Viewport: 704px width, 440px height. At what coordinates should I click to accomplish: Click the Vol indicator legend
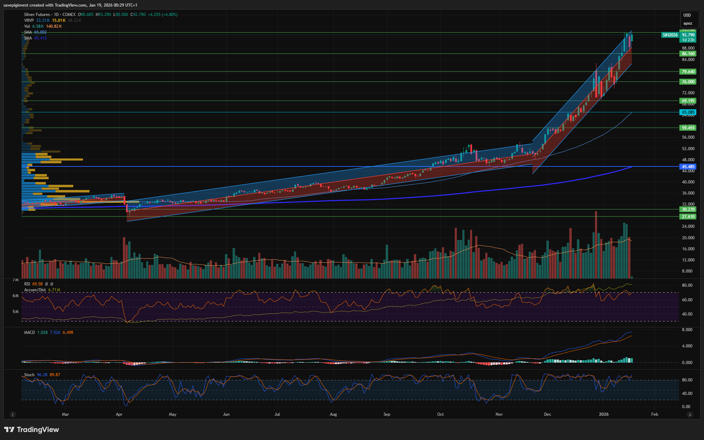tap(27, 26)
